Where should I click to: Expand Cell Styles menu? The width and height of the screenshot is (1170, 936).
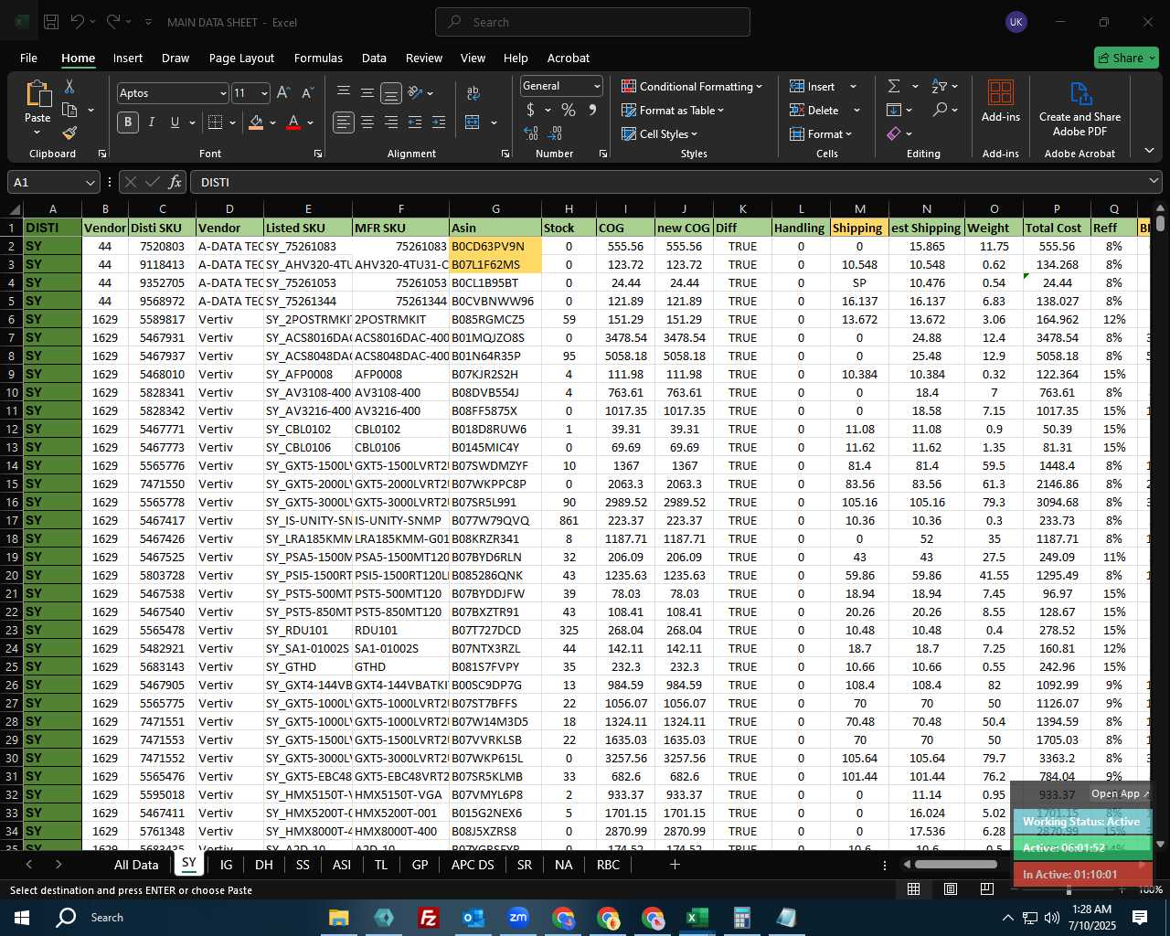click(x=659, y=134)
